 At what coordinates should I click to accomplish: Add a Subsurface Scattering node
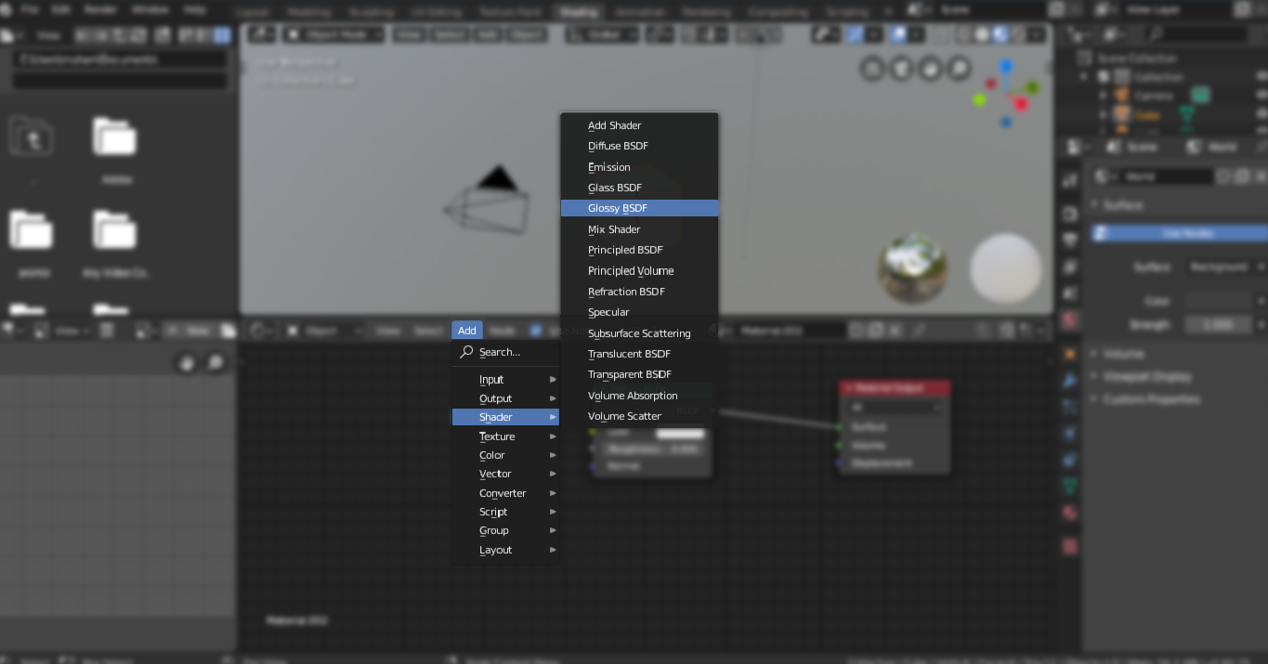(639, 333)
